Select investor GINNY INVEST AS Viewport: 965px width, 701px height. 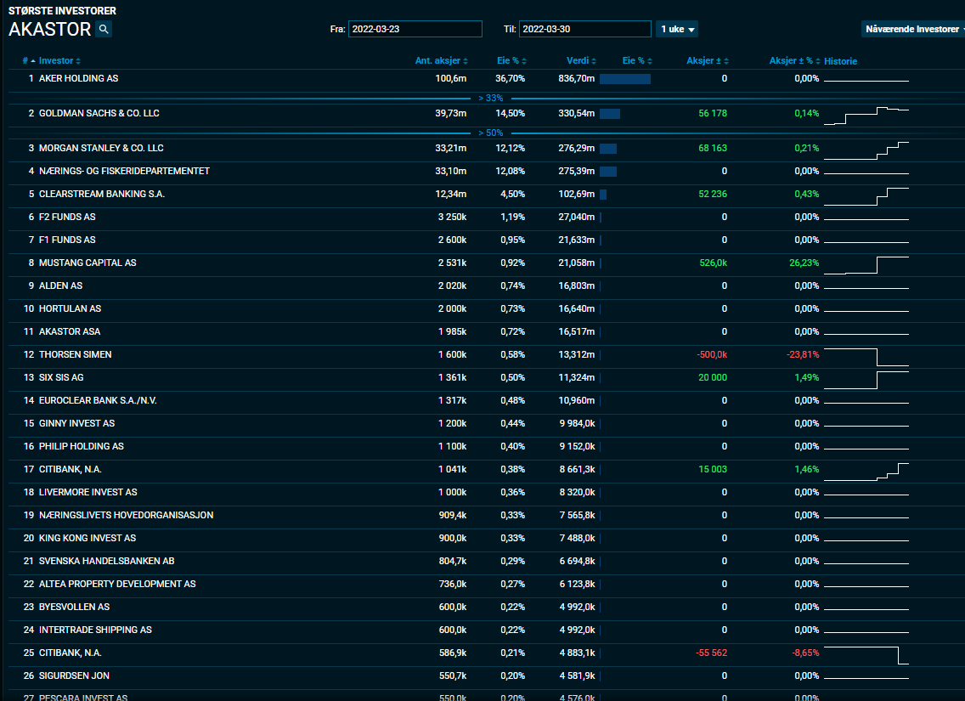(77, 423)
